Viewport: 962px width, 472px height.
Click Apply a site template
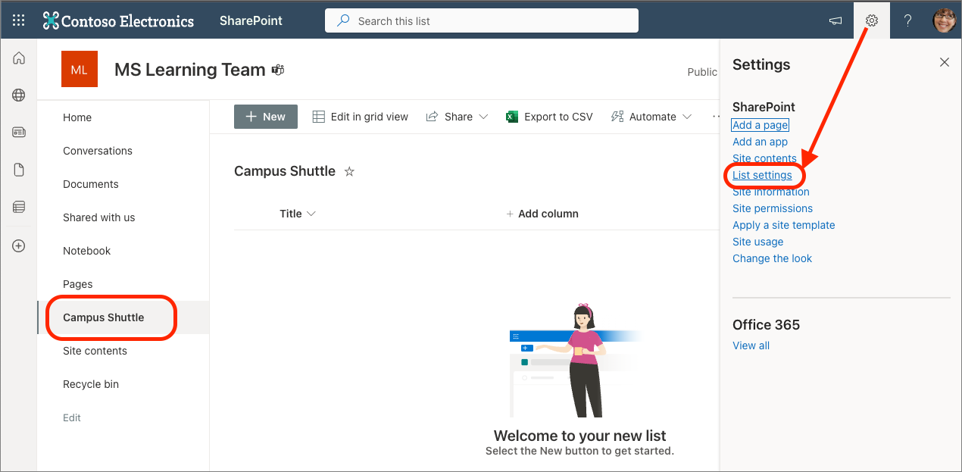784,225
